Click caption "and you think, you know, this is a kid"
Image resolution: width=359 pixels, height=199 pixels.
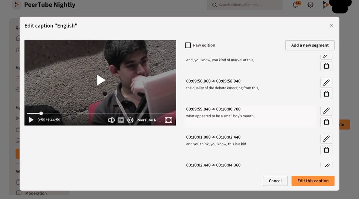(x=216, y=144)
